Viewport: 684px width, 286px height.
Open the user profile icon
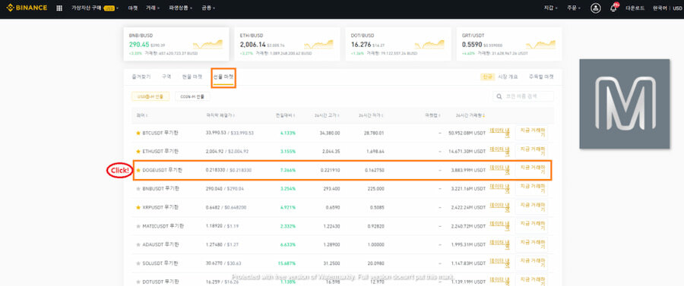point(595,8)
